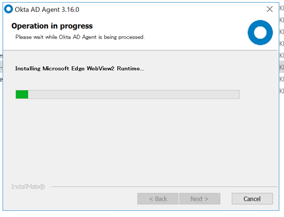Click blank white area beneath installer dialog
The image size is (284, 217).
[141, 214]
